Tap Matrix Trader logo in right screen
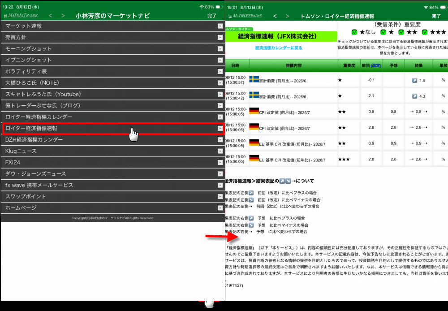This screenshot has height=311, width=448. pos(246,16)
